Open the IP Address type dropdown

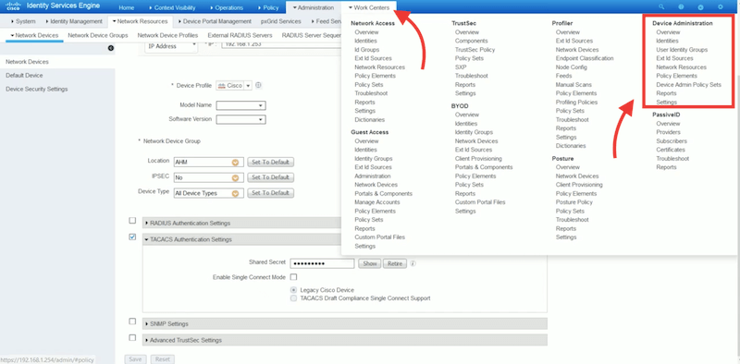coord(171,46)
